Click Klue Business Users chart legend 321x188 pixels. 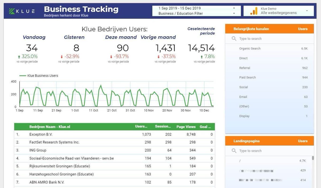pyautogui.click(x=39, y=76)
